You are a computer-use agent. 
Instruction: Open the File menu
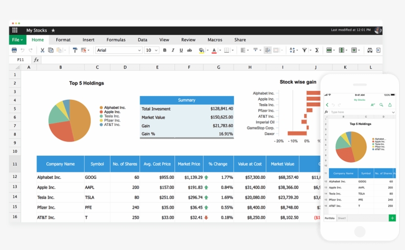pyautogui.click(x=17, y=40)
